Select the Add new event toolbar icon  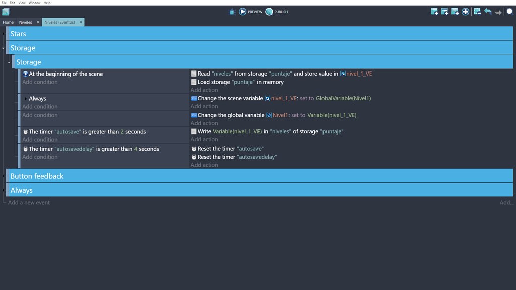(434, 11)
